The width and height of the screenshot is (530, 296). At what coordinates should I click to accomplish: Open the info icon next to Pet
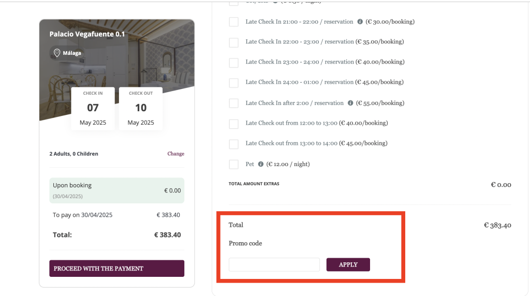click(261, 164)
